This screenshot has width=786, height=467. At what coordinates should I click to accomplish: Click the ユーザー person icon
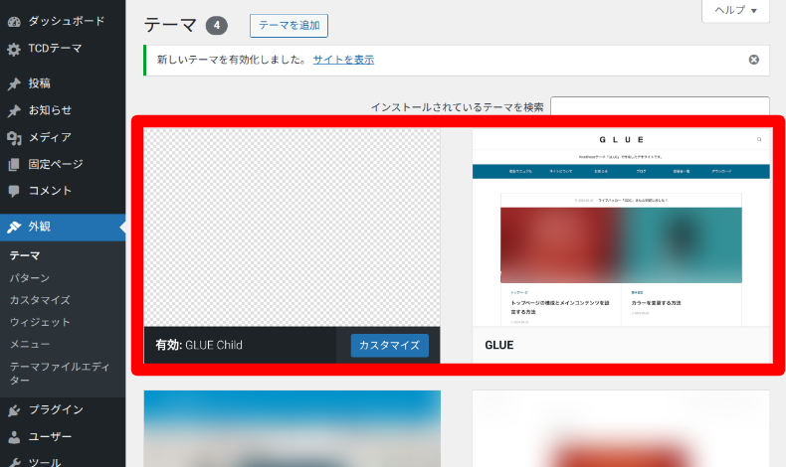(14, 437)
